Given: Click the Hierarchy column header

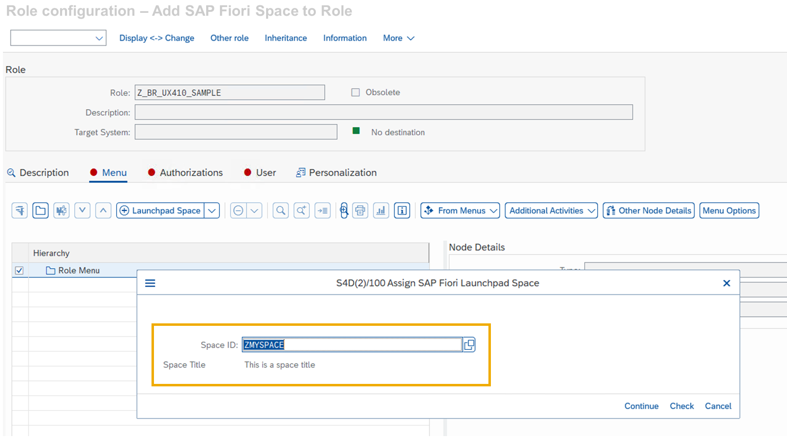Looking at the screenshot, I should (x=229, y=253).
